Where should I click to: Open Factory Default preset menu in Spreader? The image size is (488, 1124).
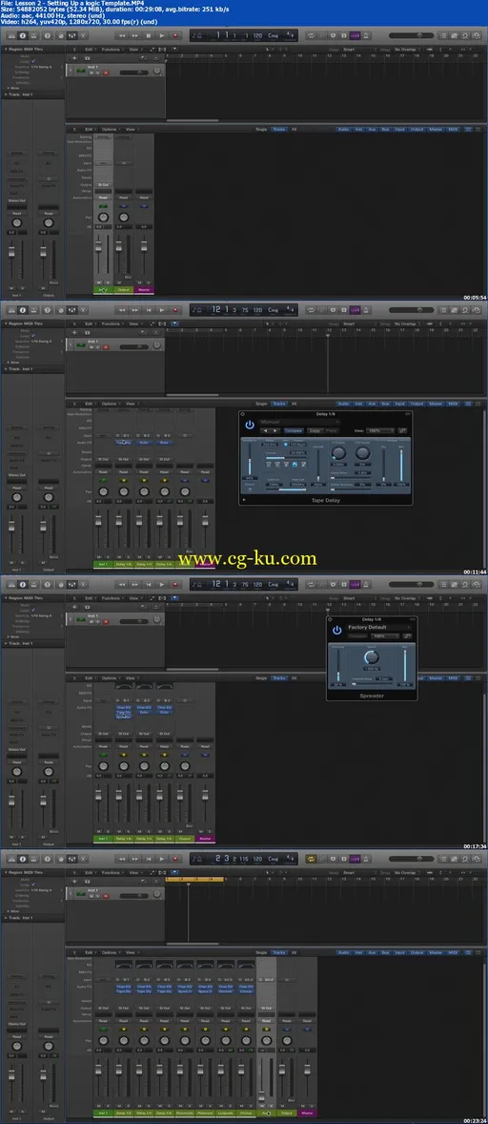[379, 627]
